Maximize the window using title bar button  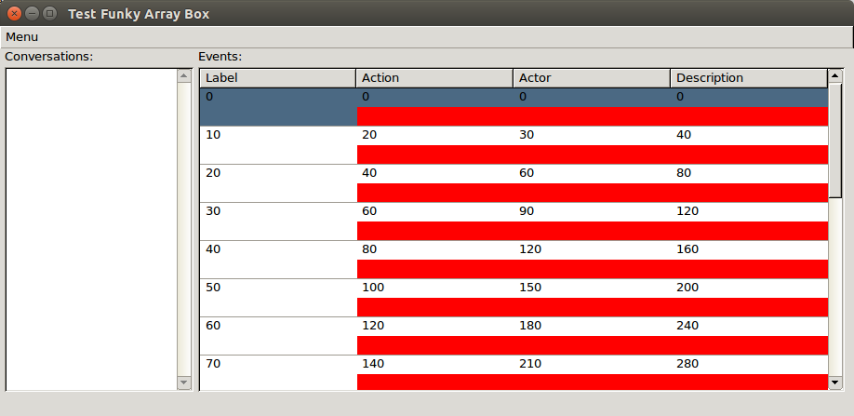[49, 14]
